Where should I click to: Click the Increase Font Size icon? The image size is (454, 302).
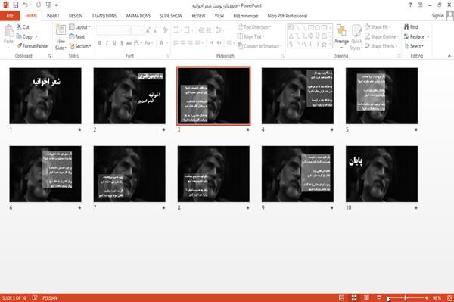[148, 30]
